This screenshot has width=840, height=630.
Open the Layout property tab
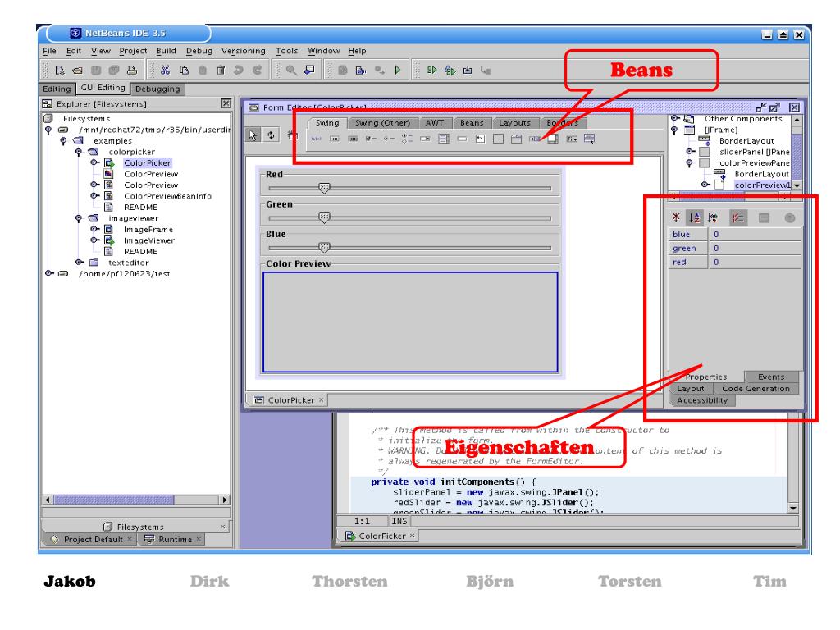[691, 388]
